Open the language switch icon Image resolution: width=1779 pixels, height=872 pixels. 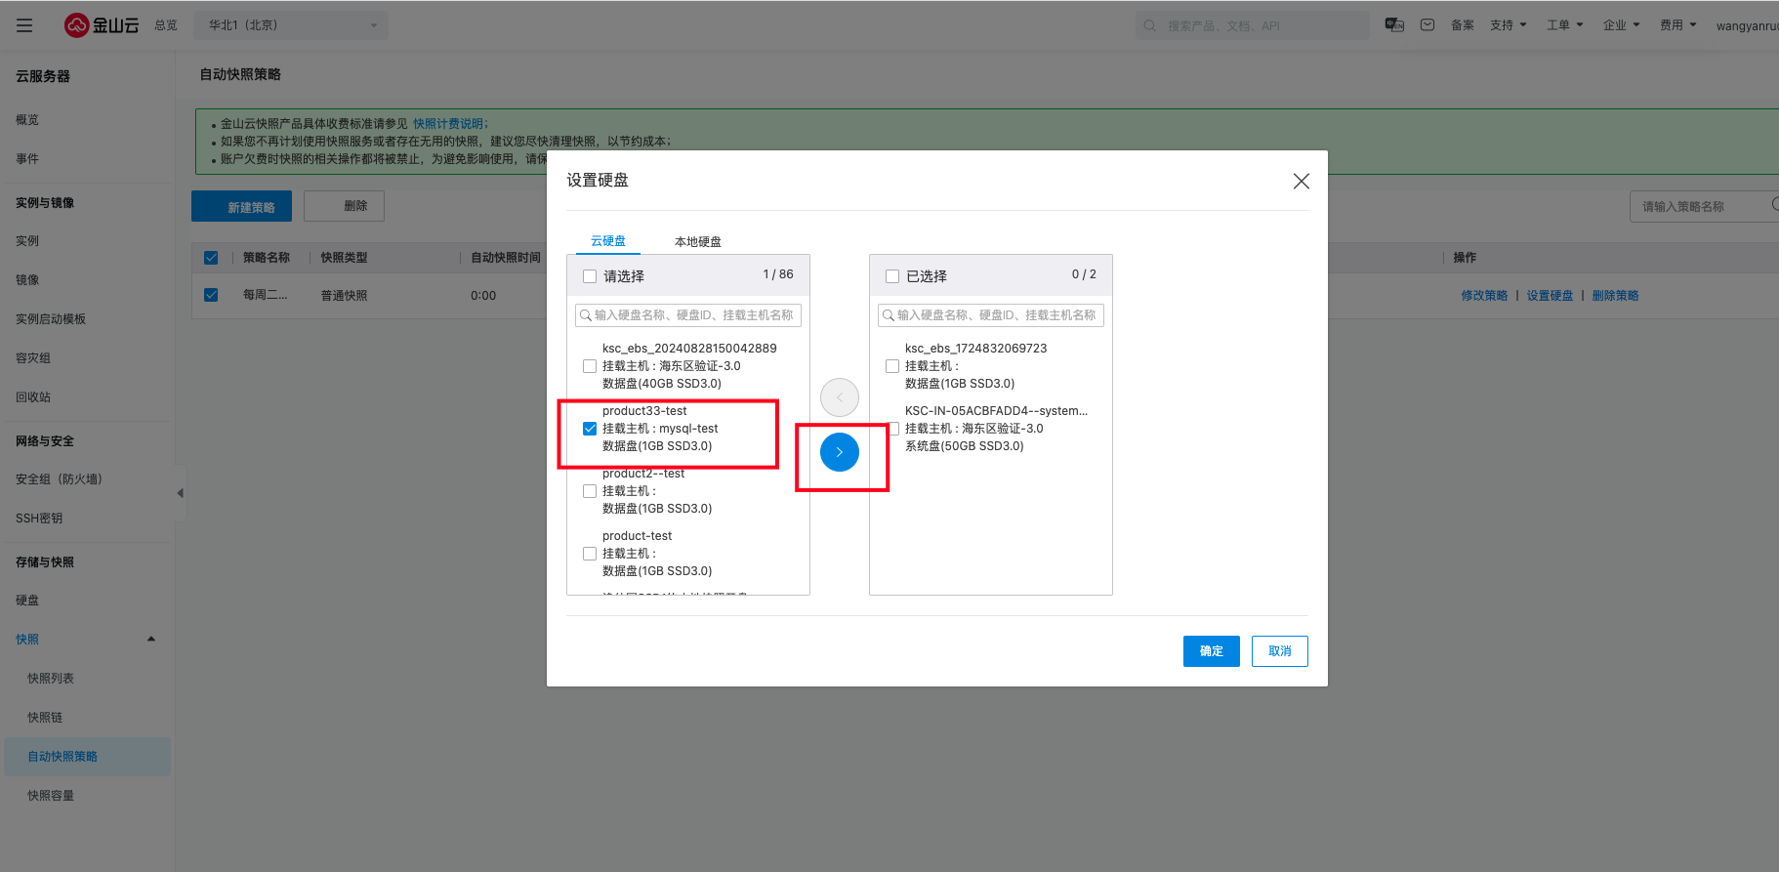pos(1394,25)
